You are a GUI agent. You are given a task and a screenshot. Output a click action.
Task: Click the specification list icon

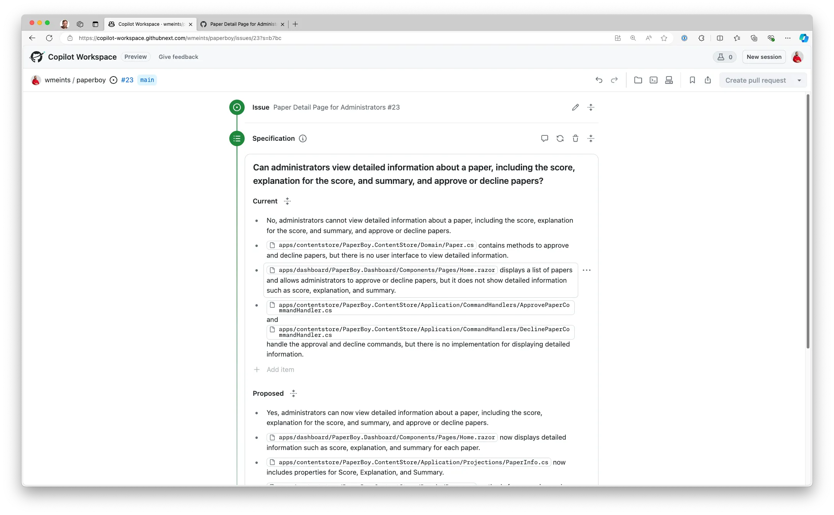(x=237, y=138)
